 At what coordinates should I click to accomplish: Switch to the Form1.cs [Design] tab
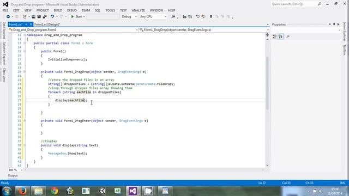point(47,24)
